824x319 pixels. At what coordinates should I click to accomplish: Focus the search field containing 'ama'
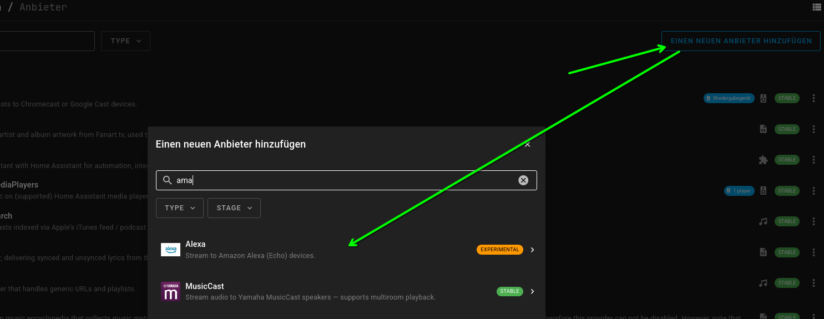[344, 180]
